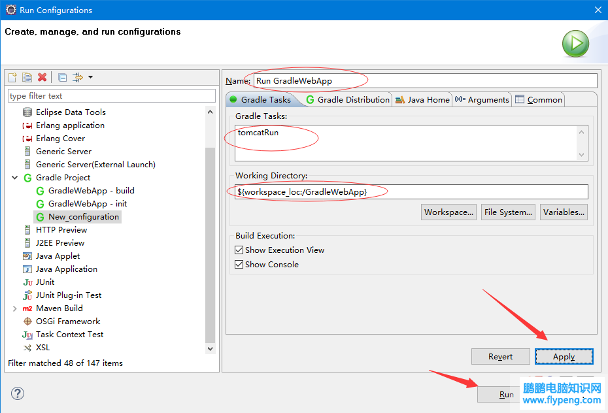The height and width of the screenshot is (413, 608).
Task: Click the Name input field
Action: [x=426, y=81]
